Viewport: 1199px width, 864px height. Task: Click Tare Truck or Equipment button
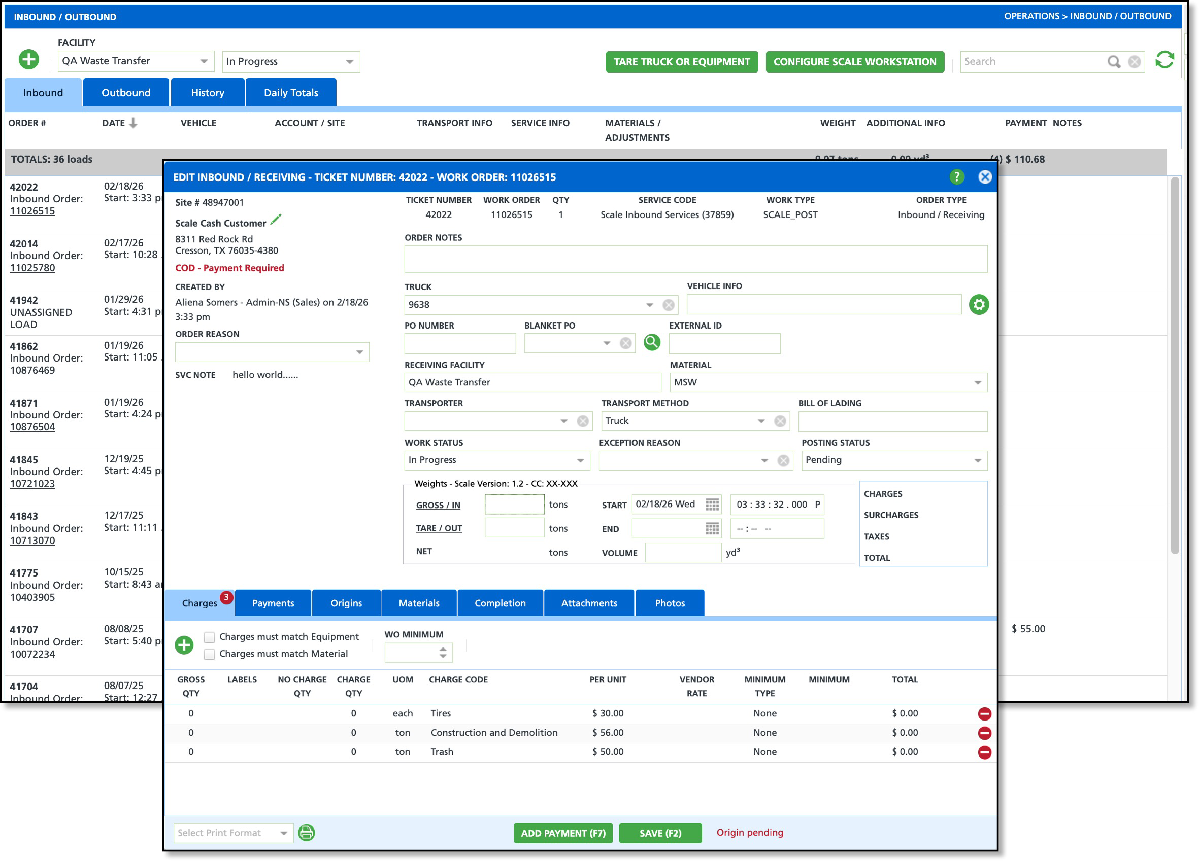681,62
